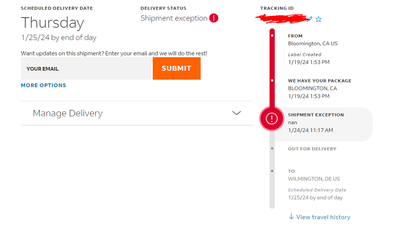The image size is (414, 229).
Task: Click the pencil edit icon beside tracking ID
Action: click(310, 19)
